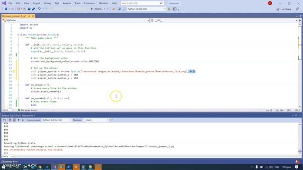Image resolution: width=303 pixels, height=170 pixels.
Task: Click the Ln: 15 status indicator
Action: (x=269, y=110)
